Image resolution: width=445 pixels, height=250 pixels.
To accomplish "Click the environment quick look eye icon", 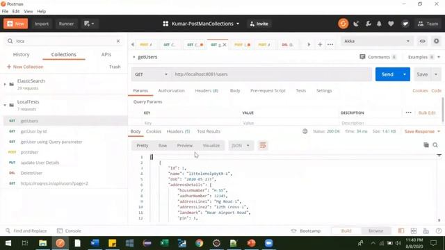I will pyautogui.click(x=423, y=41).
